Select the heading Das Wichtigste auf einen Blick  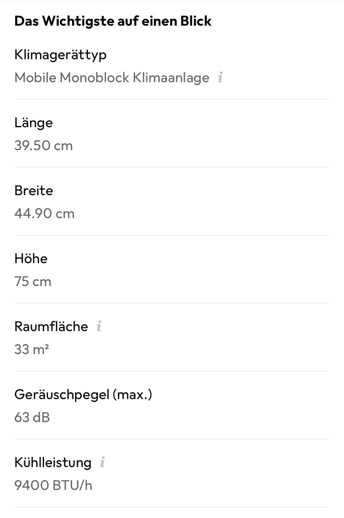[x=113, y=21]
